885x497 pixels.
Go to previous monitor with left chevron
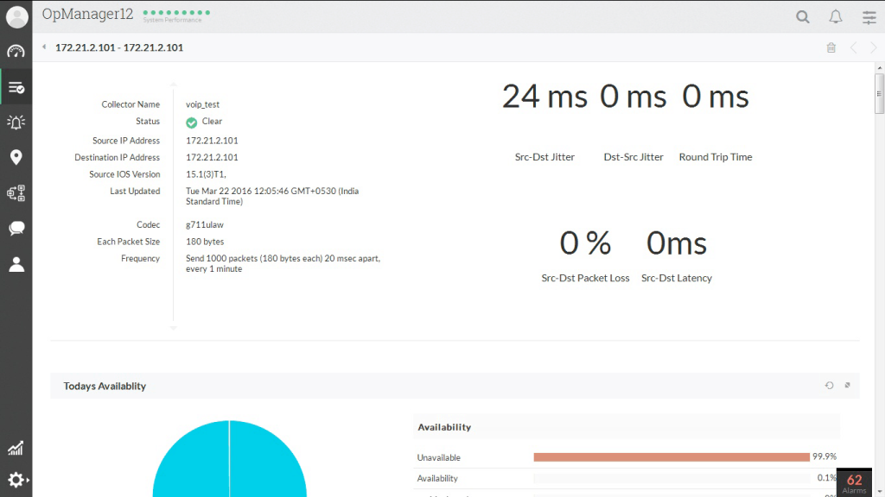pos(854,48)
